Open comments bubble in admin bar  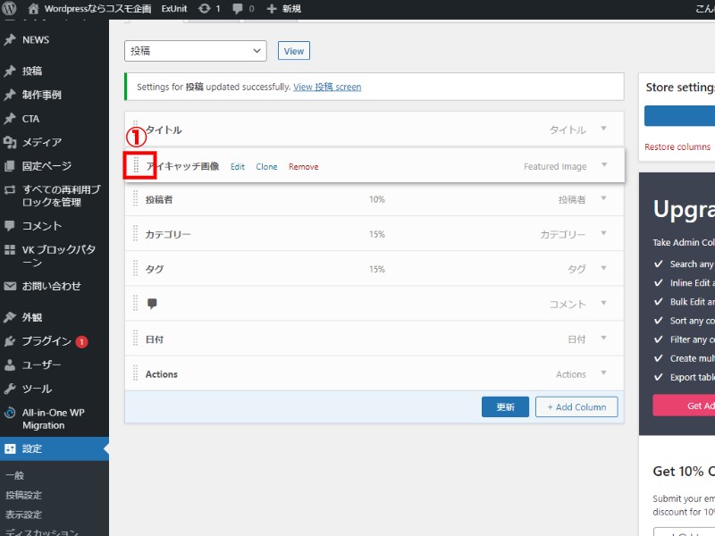242,9
